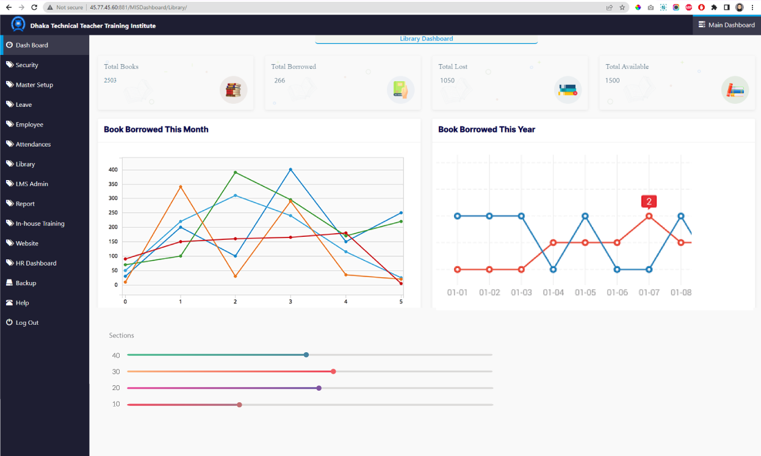Click the Total Borrowed book icon
This screenshot has height=456, width=761.
tap(400, 90)
